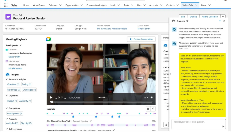The image size is (231, 132).
Task: Edit Lauren Bailey's role pencil icon
Action: pyautogui.click(x=114, y=130)
